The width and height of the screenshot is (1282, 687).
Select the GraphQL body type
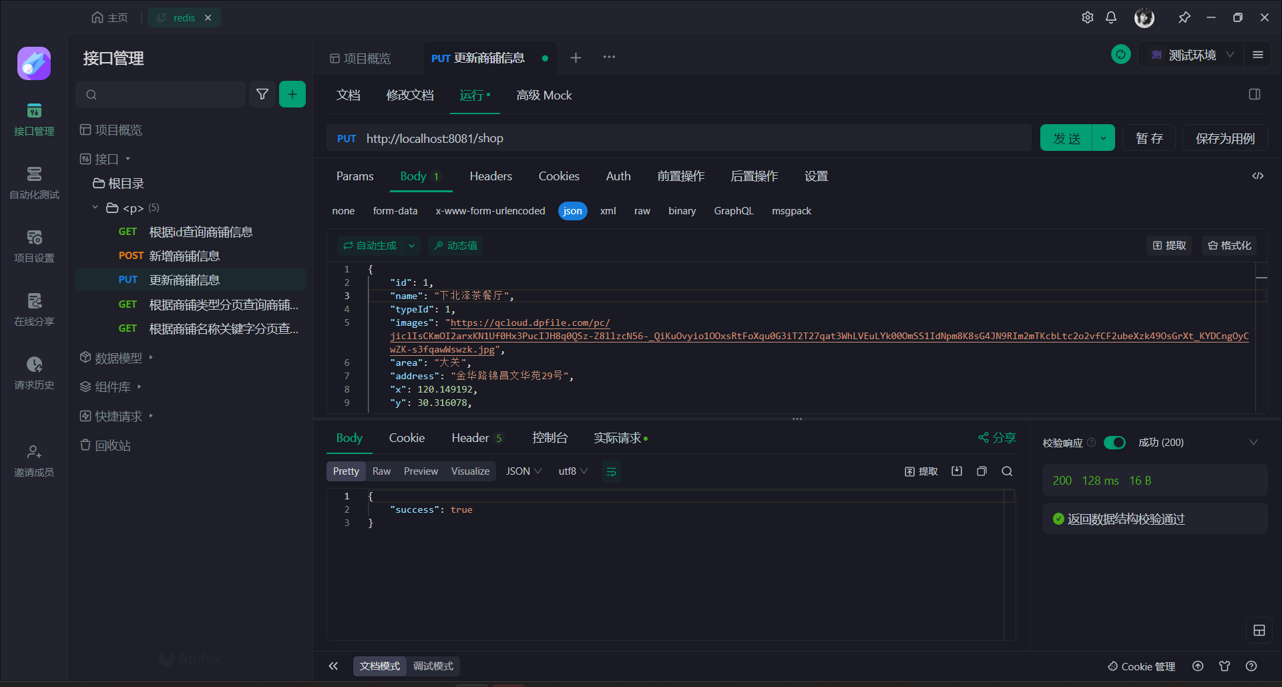(733, 211)
